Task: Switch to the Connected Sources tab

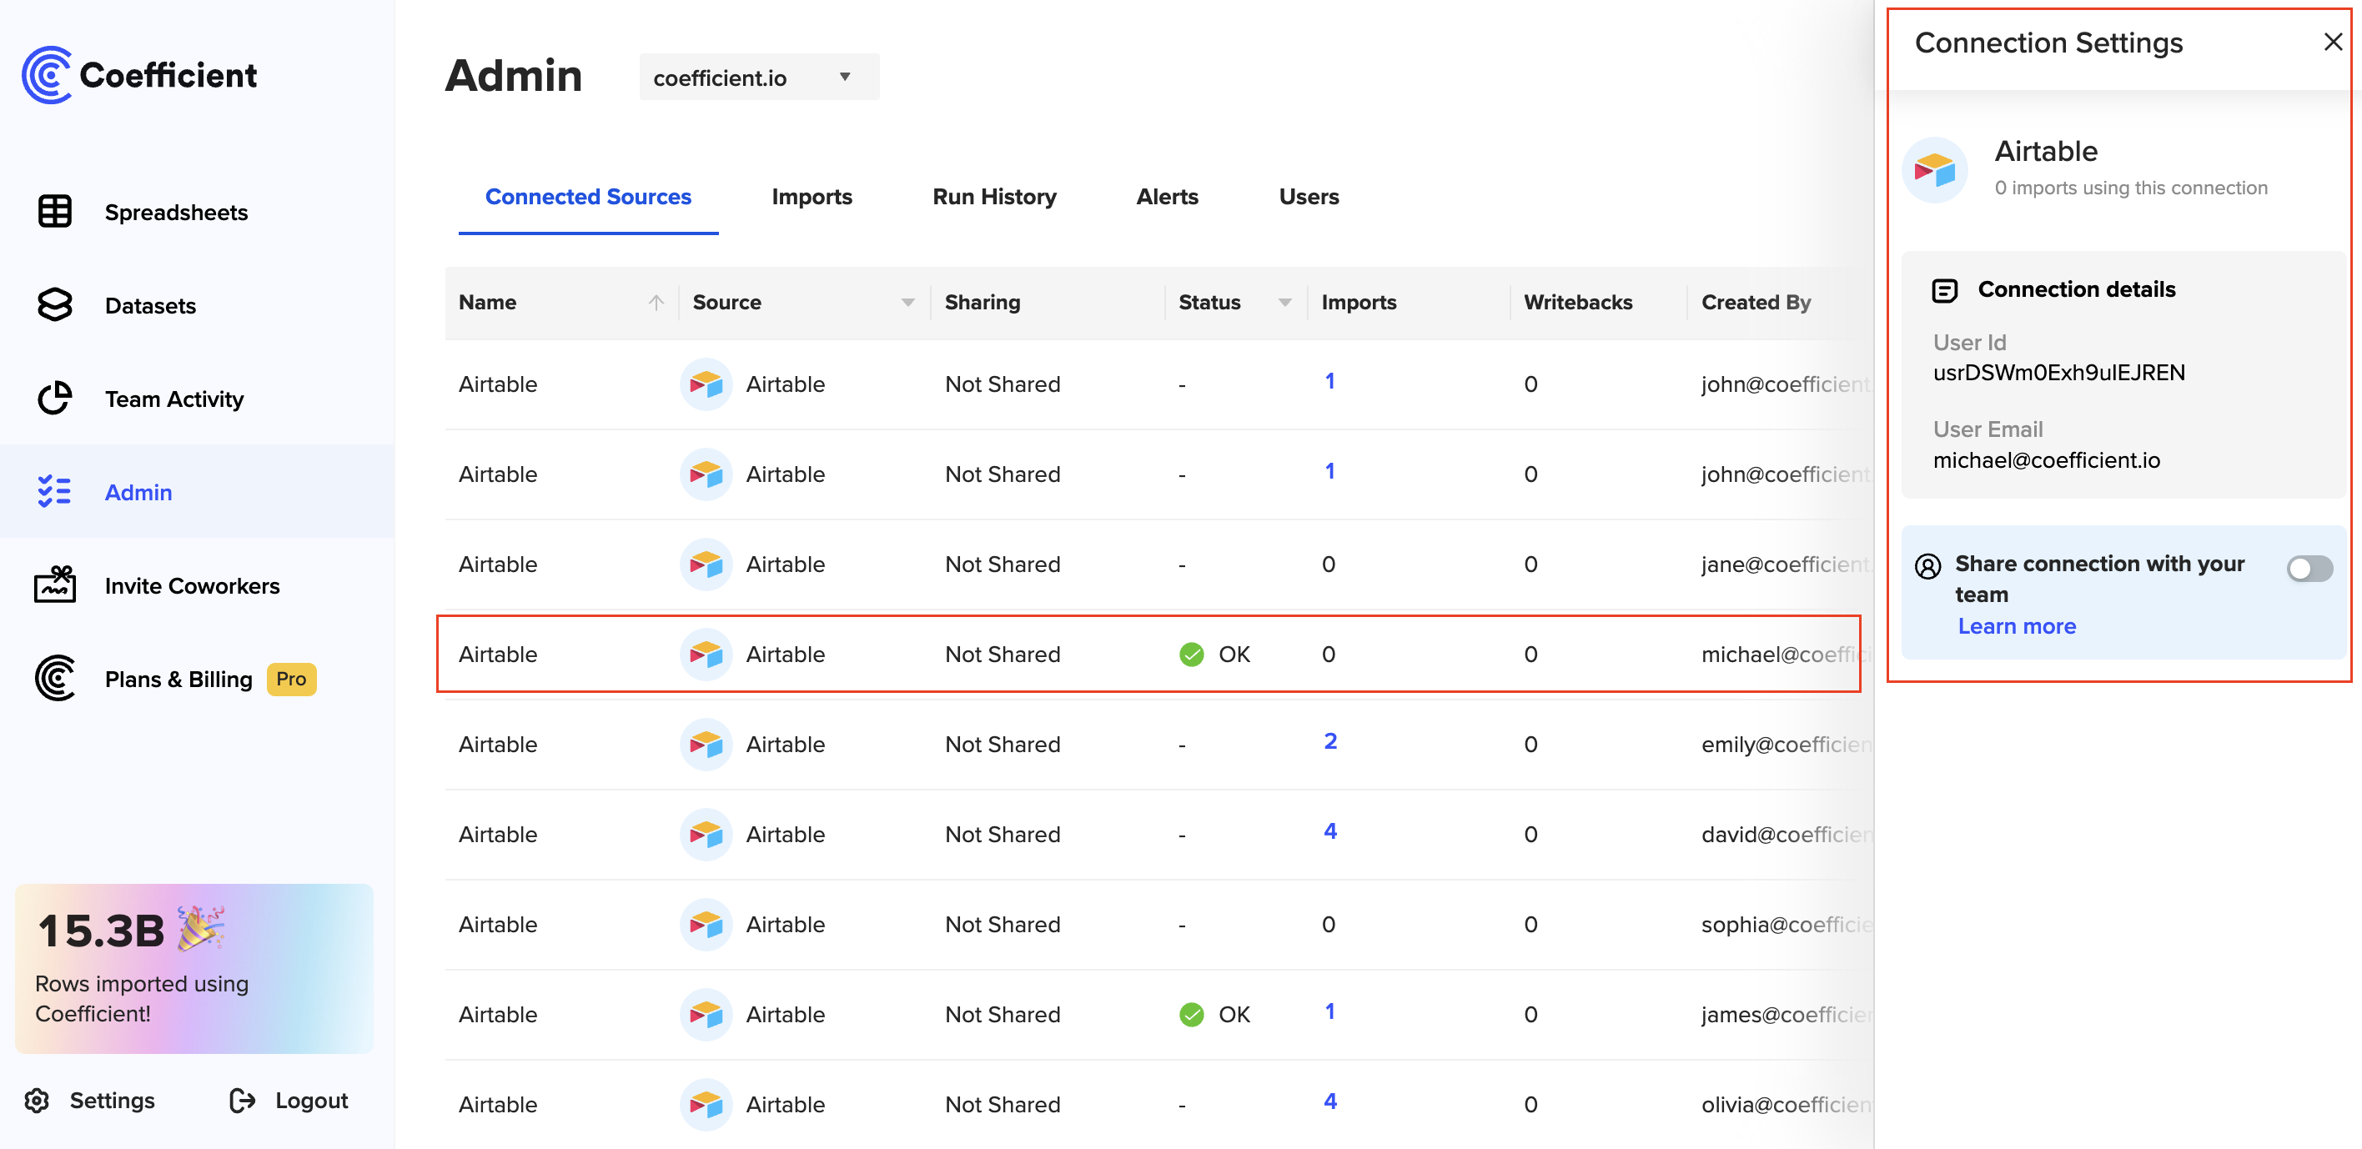Action: point(588,196)
